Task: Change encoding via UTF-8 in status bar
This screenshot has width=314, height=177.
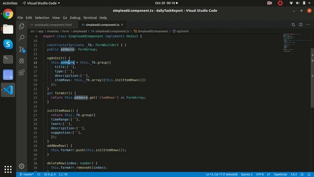Action: pos(260,175)
